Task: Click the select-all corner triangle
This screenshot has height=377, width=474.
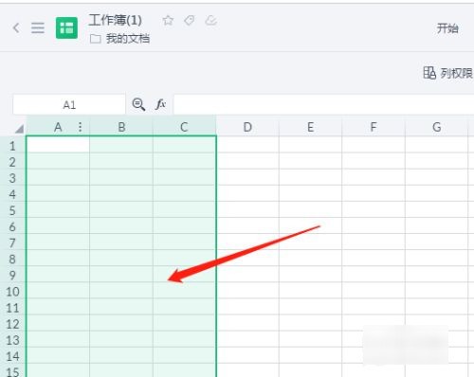Action: (20, 129)
